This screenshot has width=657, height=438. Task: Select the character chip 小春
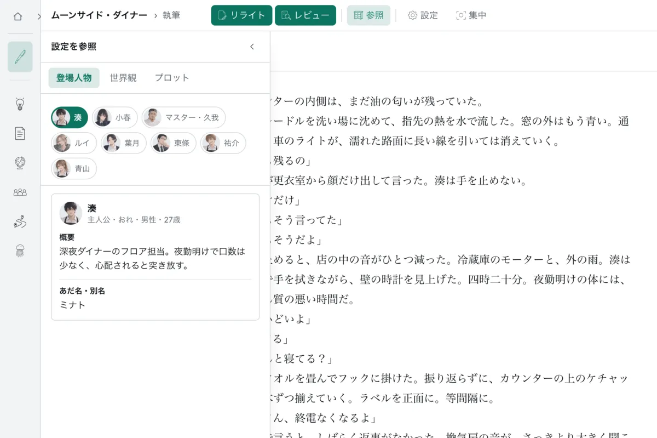point(114,117)
